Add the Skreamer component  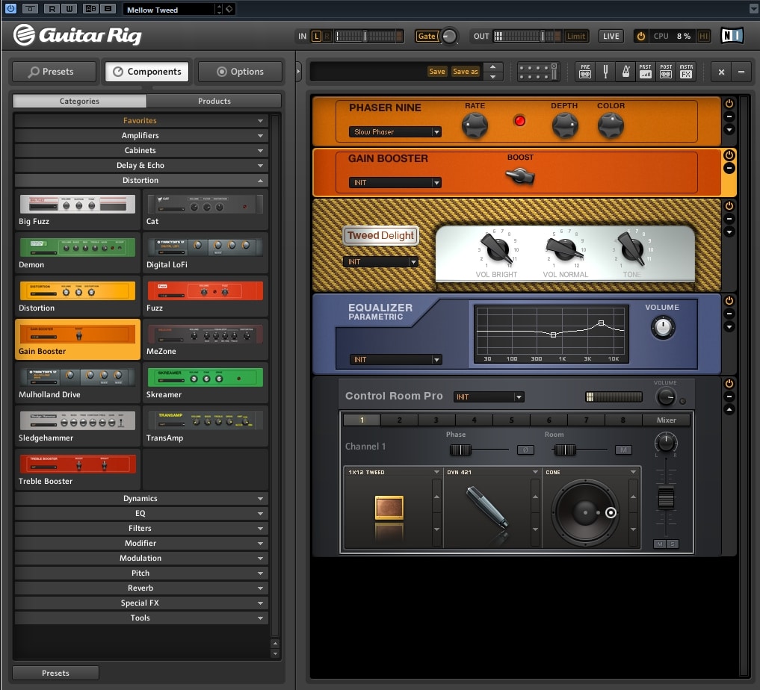205,383
